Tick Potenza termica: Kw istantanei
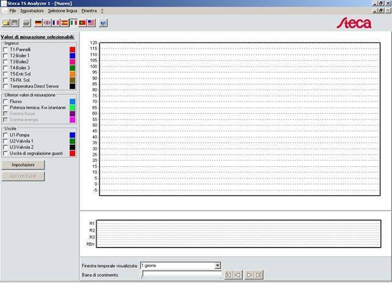Image resolution: width=392 pixels, height=283 pixels. (x=5, y=108)
